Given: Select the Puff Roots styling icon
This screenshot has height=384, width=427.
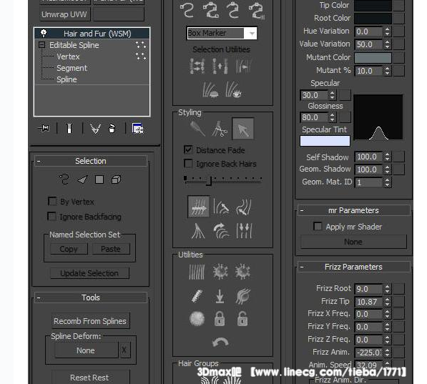Looking at the screenshot, I should [x=243, y=207].
